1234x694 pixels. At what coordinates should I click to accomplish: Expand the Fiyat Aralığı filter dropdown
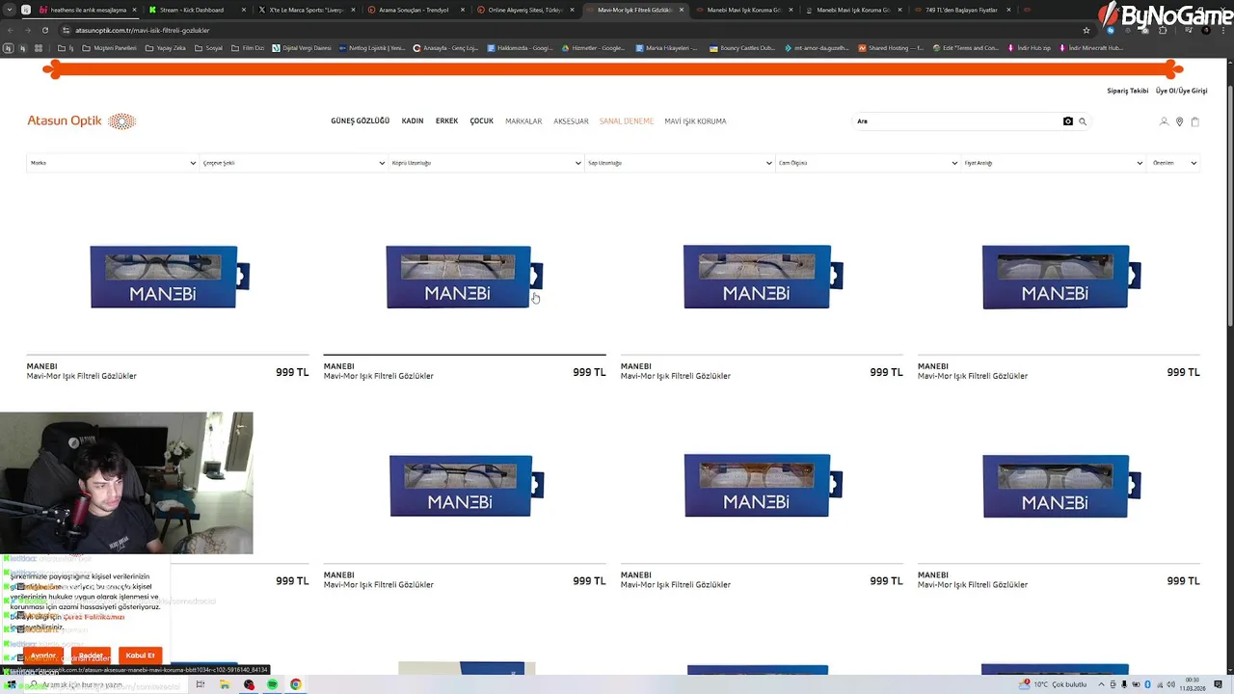[1053, 163]
